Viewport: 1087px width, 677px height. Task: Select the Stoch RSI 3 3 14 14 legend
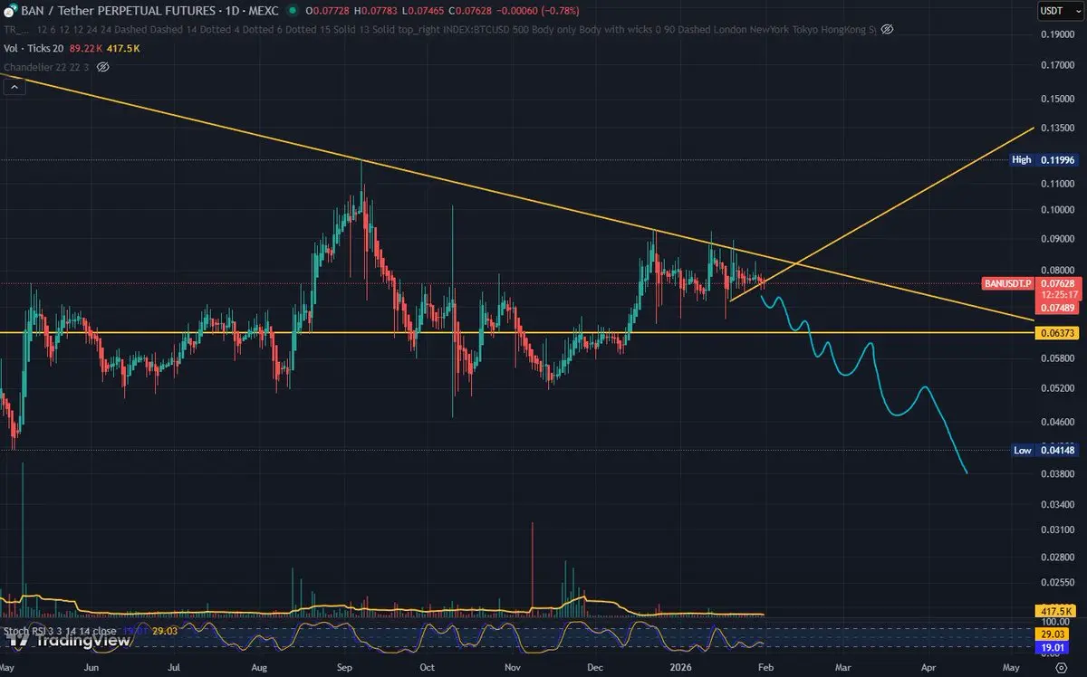(59, 630)
